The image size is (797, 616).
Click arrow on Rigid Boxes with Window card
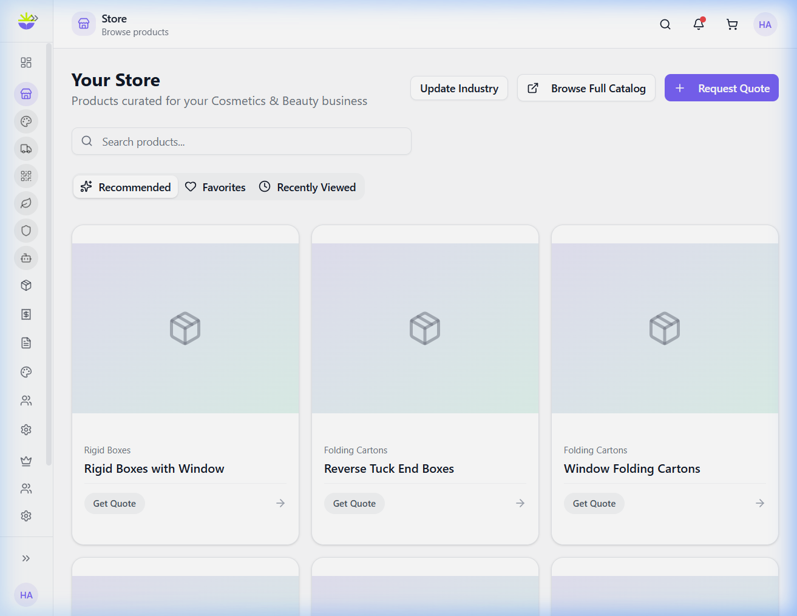tap(280, 503)
